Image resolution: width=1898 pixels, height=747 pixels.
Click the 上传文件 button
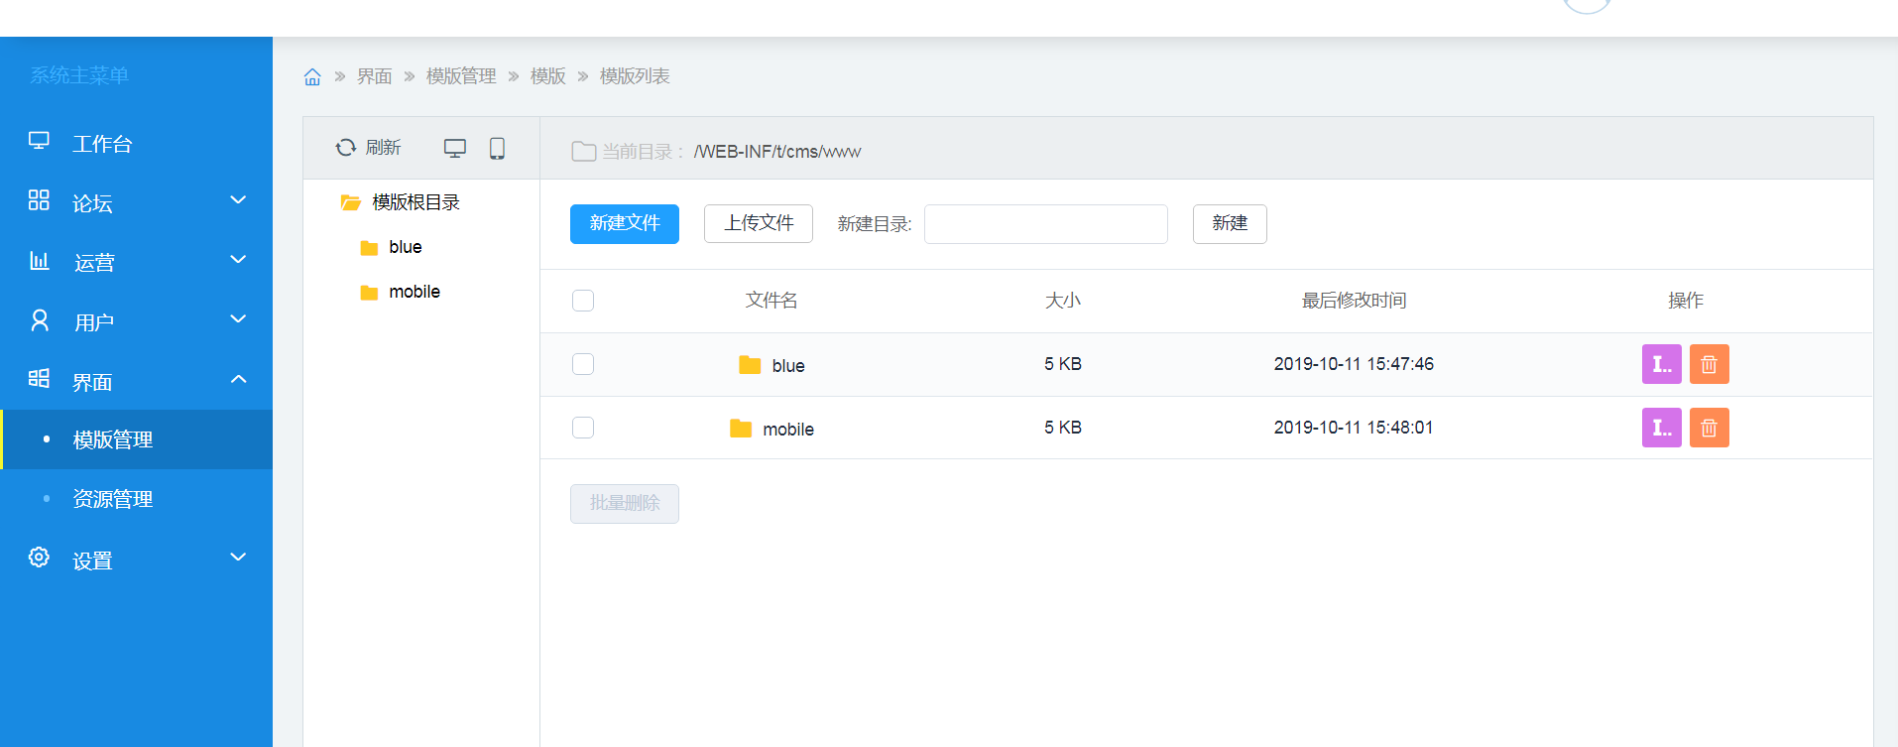759,224
